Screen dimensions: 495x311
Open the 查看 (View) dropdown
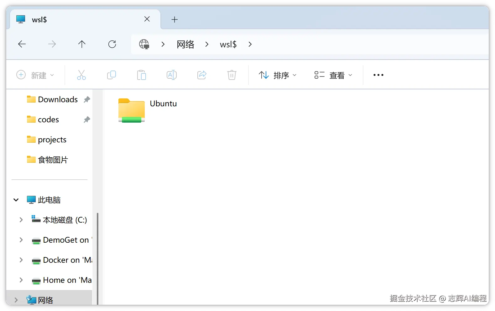(333, 75)
